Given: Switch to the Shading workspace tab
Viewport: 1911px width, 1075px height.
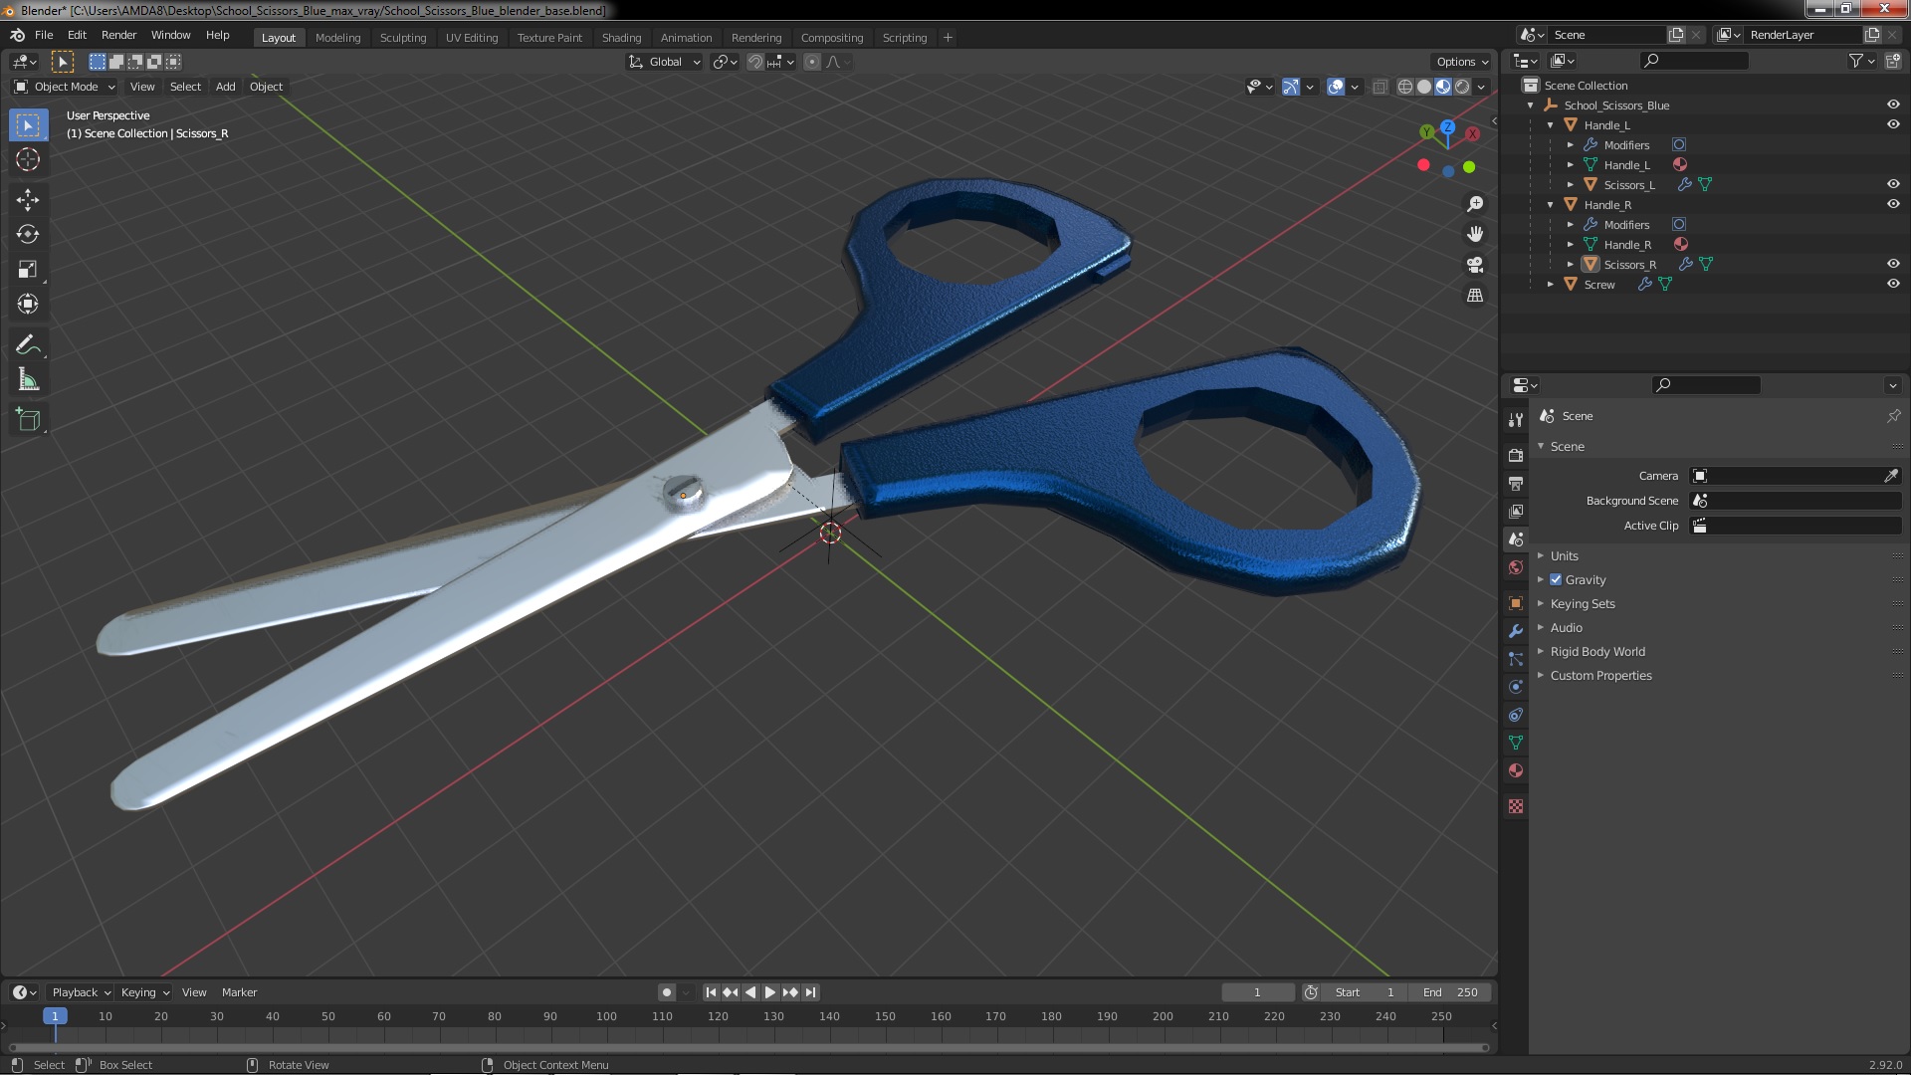Looking at the screenshot, I should click(621, 38).
